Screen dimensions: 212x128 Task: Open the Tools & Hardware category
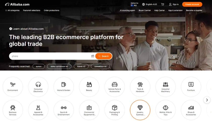point(140,87)
